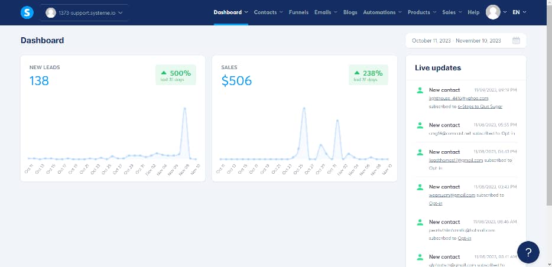The width and height of the screenshot is (552, 267).
Task: Click the user profile avatar
Action: [x=492, y=12]
